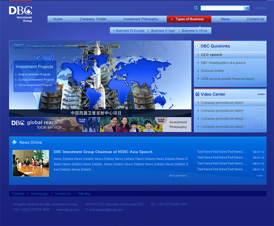Select the Types of Business tab

pyautogui.click(x=189, y=19)
